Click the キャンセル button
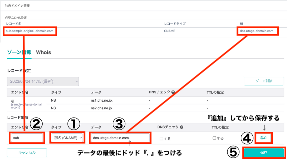 (x=27, y=152)
